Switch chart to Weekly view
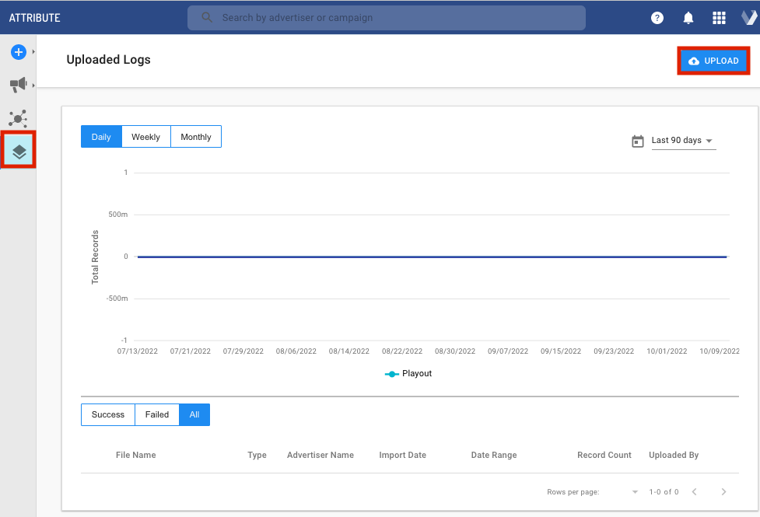The width and height of the screenshot is (760, 517). coord(145,137)
